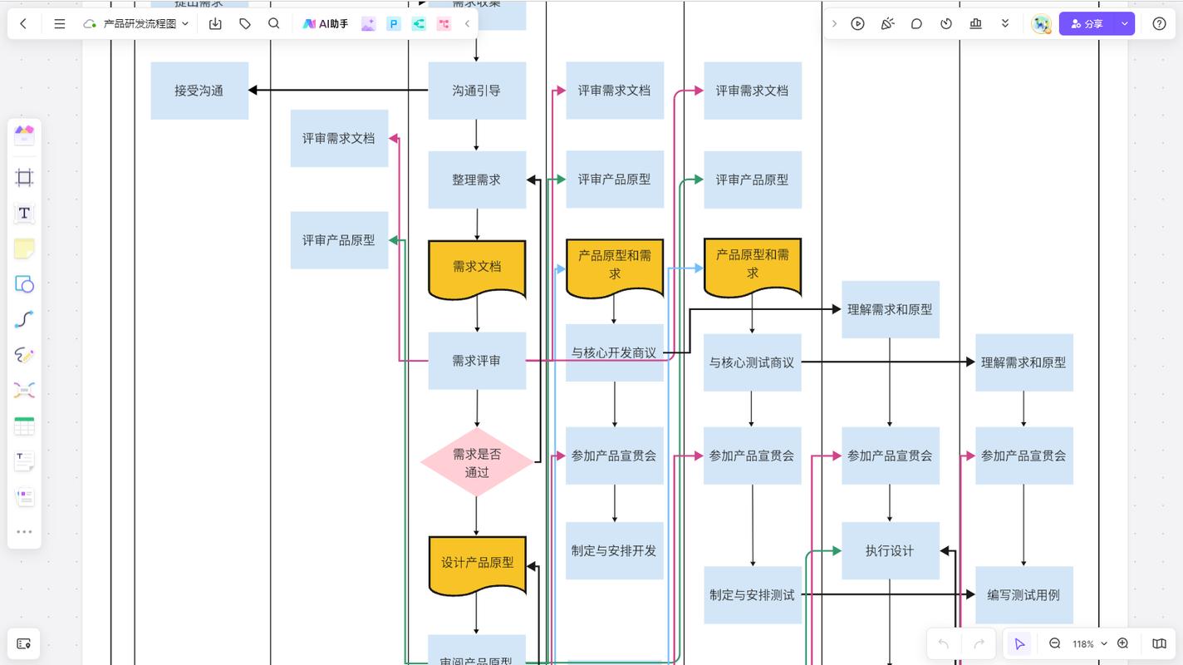Viewport: 1183px width, 665px height.
Task: Select the Connector line tool
Action: [24, 319]
